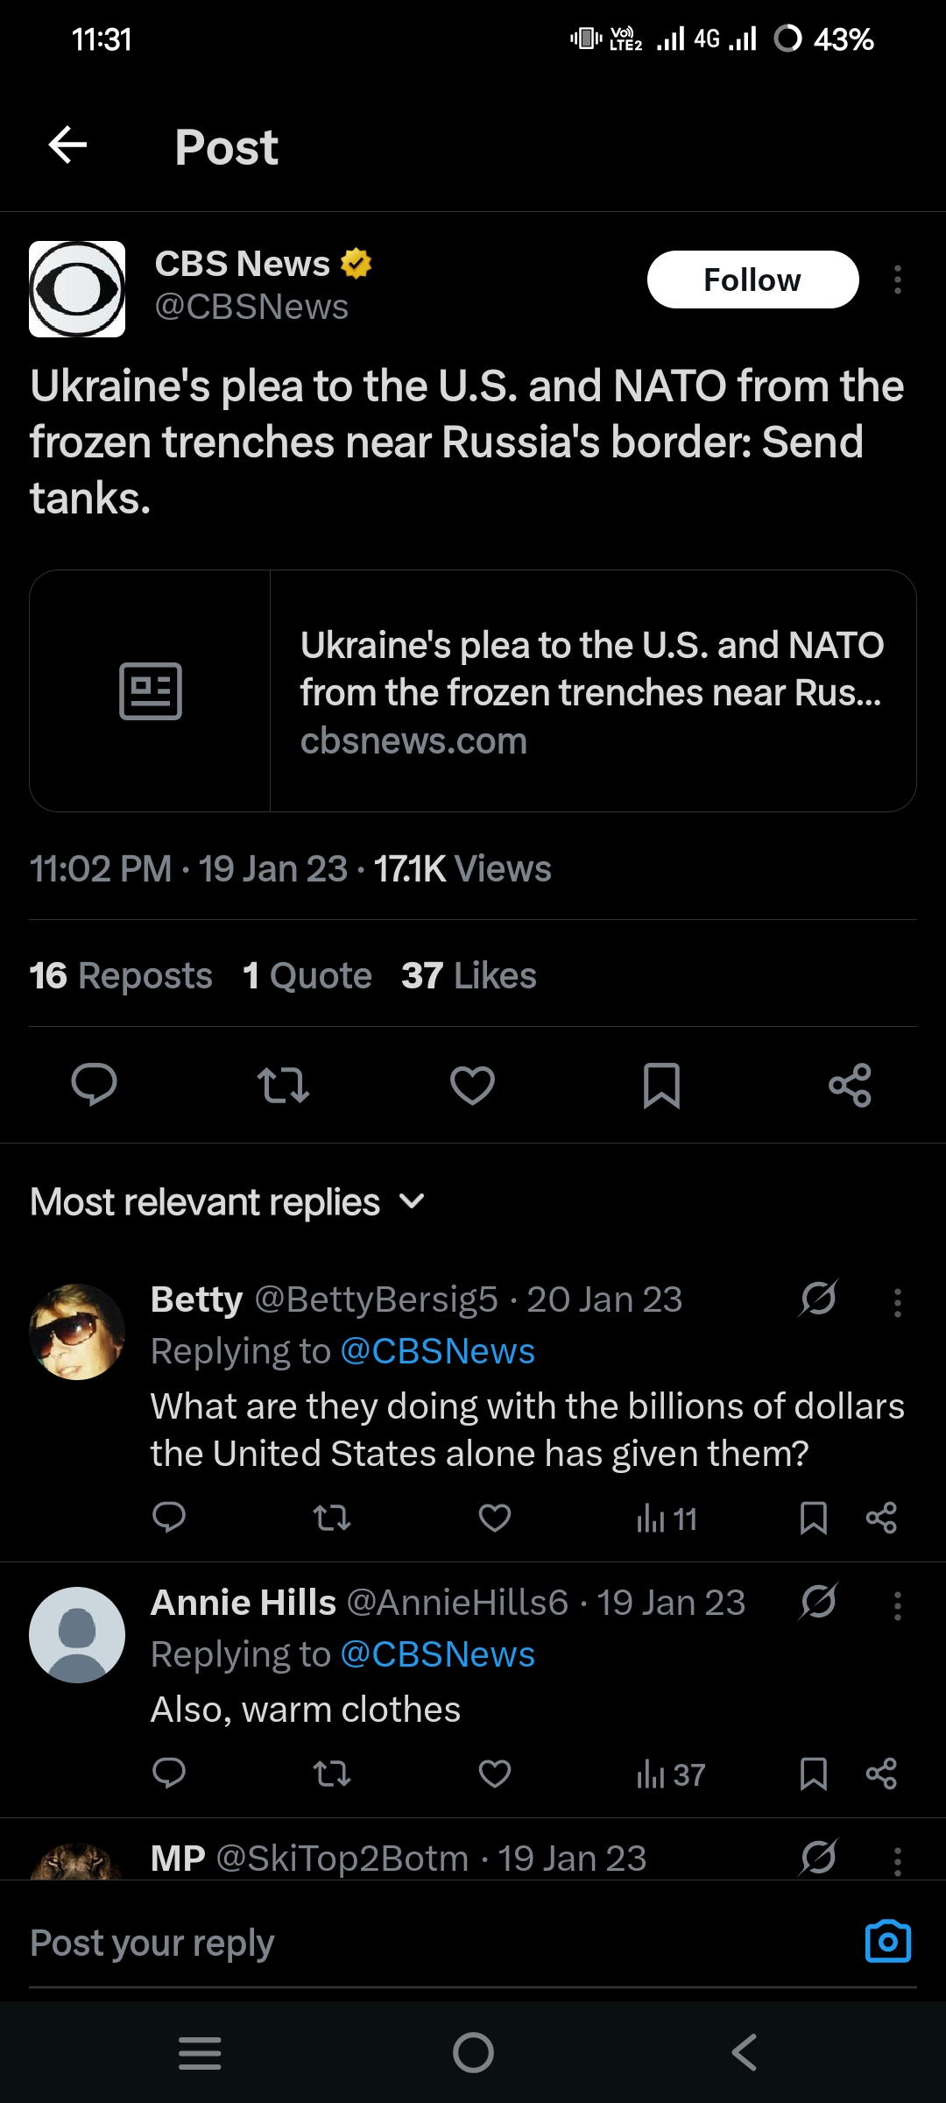The height and width of the screenshot is (2103, 946).
Task: Open CBS News profile picture
Action: [x=77, y=289]
